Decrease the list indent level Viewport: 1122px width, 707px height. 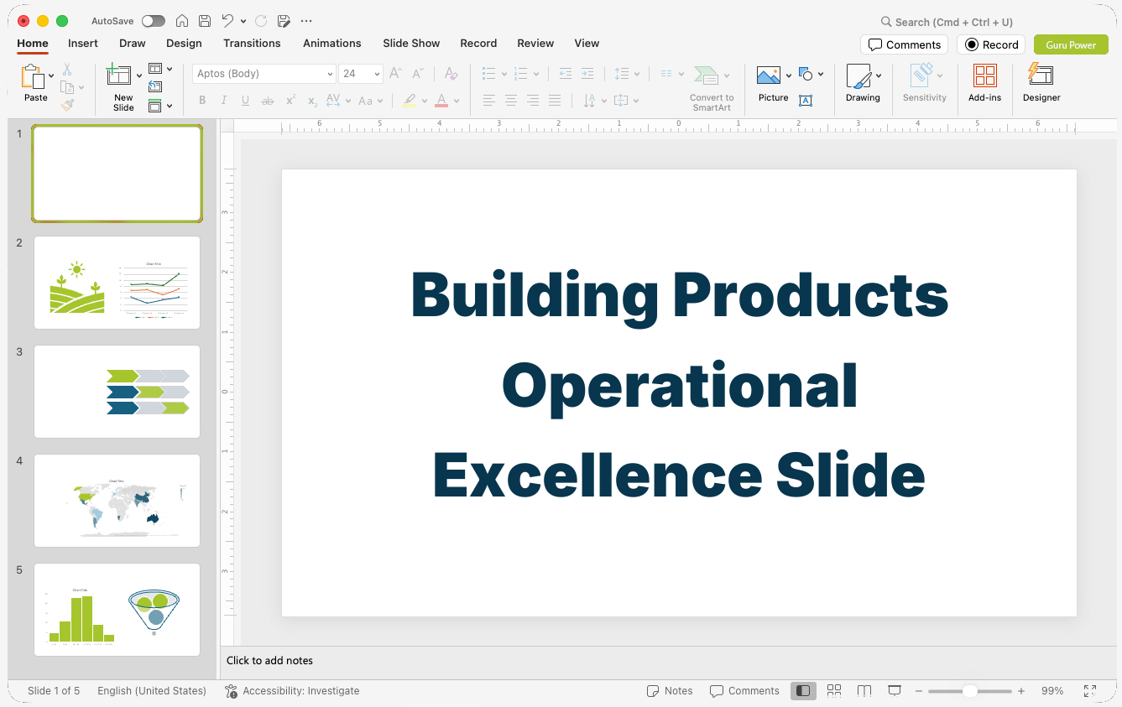pos(565,74)
